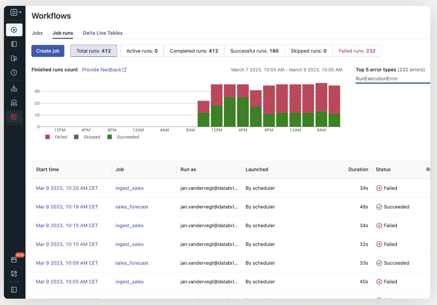The width and height of the screenshot is (437, 305).
Task: Click the Succeeded status icon for 10:09 AM run
Action: 379,263
